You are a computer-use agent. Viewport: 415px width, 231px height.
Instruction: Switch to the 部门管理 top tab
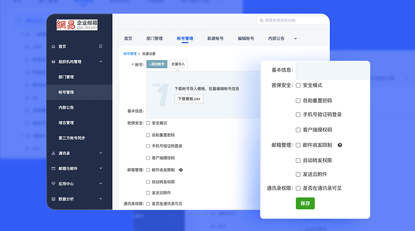pyautogui.click(x=154, y=39)
